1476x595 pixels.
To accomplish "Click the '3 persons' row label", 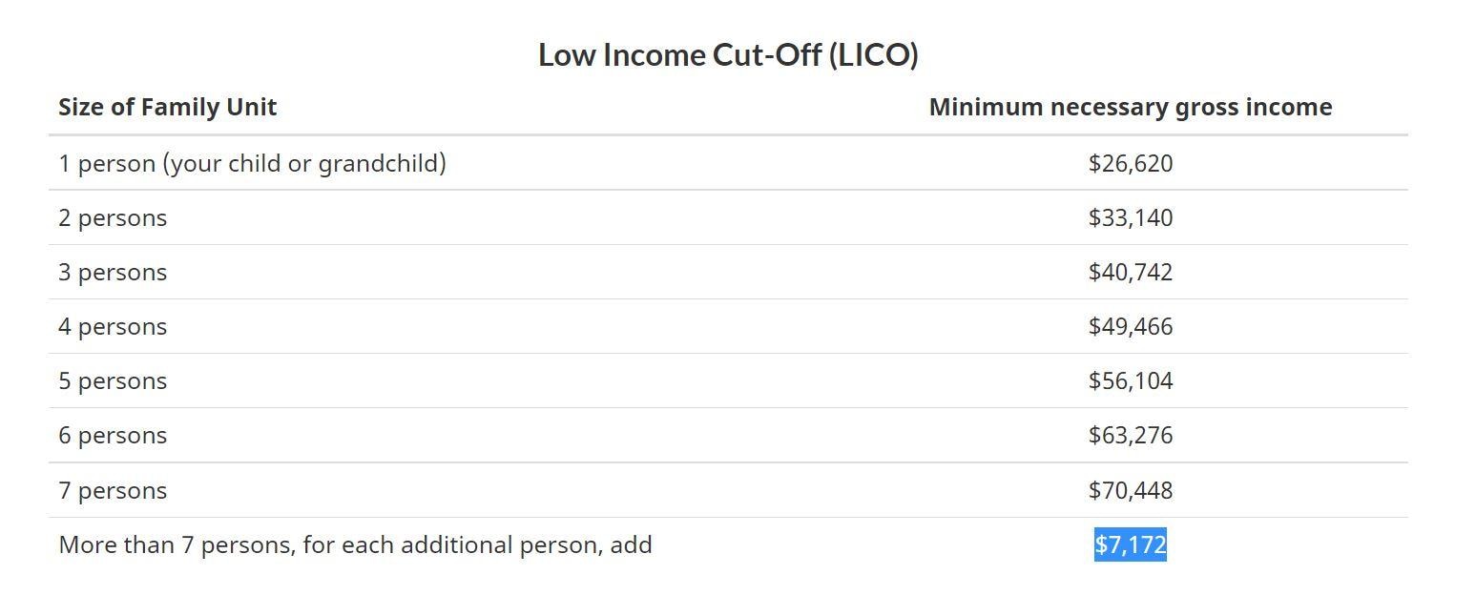I will coord(113,273).
